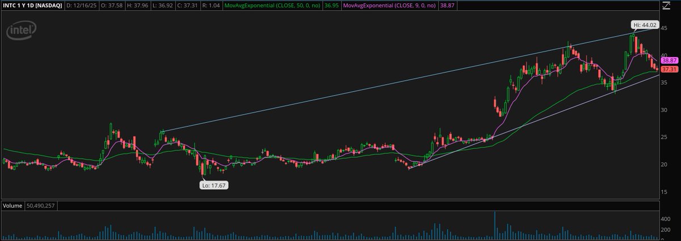
Task: Select the INTC 1 Y 1D symbol label
Action: pos(31,6)
